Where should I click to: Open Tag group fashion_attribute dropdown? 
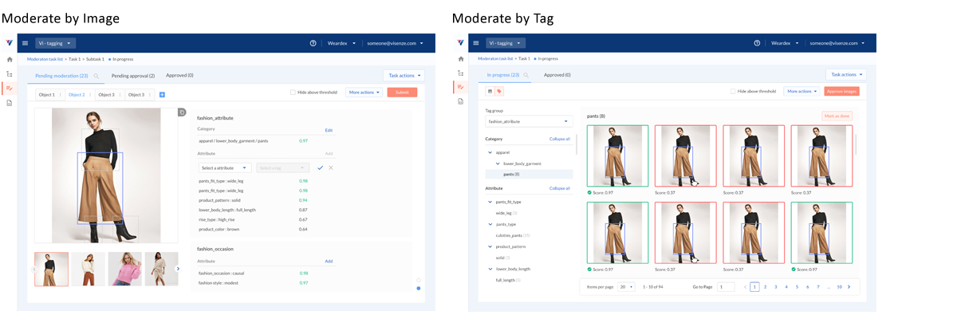[529, 121]
